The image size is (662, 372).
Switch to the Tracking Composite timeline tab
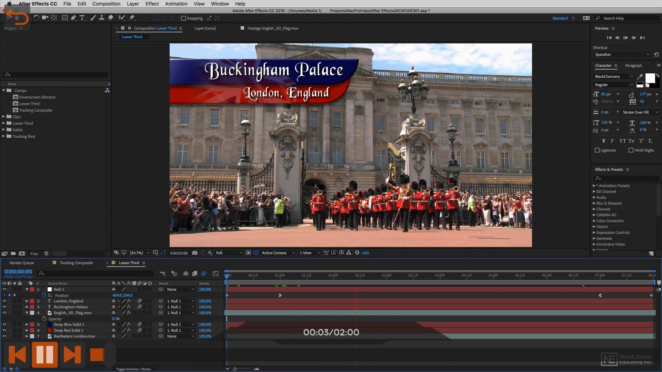tap(76, 263)
